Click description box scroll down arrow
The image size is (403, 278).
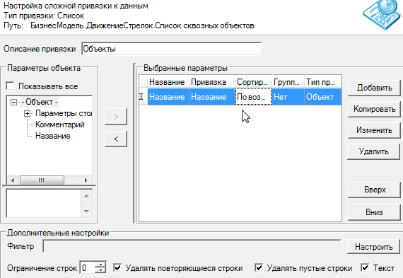[87, 211]
